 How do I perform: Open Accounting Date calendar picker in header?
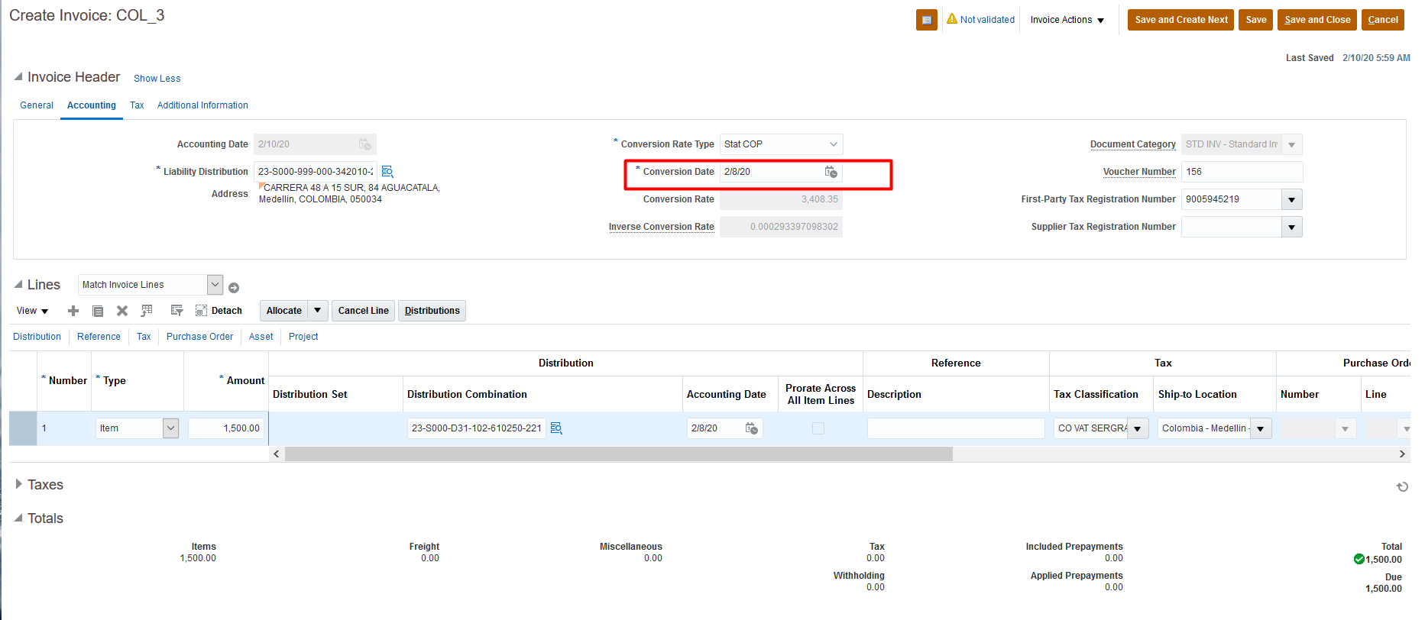pyautogui.click(x=364, y=144)
